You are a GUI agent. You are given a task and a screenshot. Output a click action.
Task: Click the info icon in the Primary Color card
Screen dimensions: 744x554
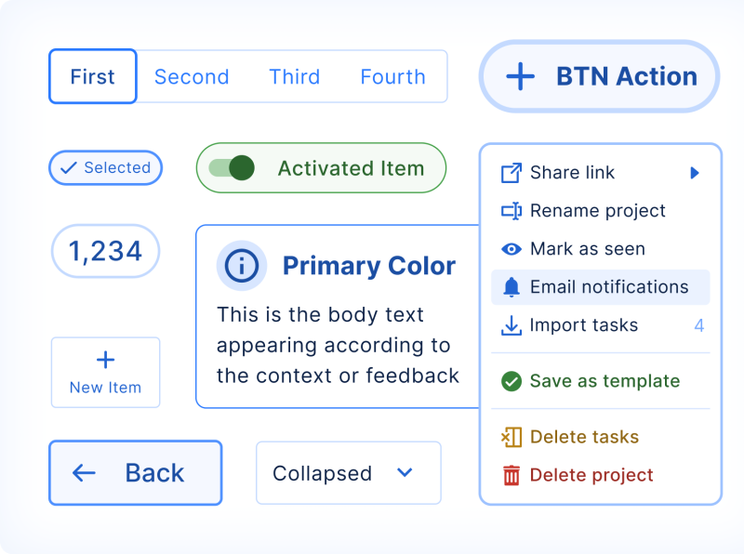[x=242, y=265]
